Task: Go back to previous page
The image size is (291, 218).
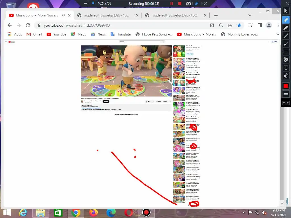Action: coord(10,25)
